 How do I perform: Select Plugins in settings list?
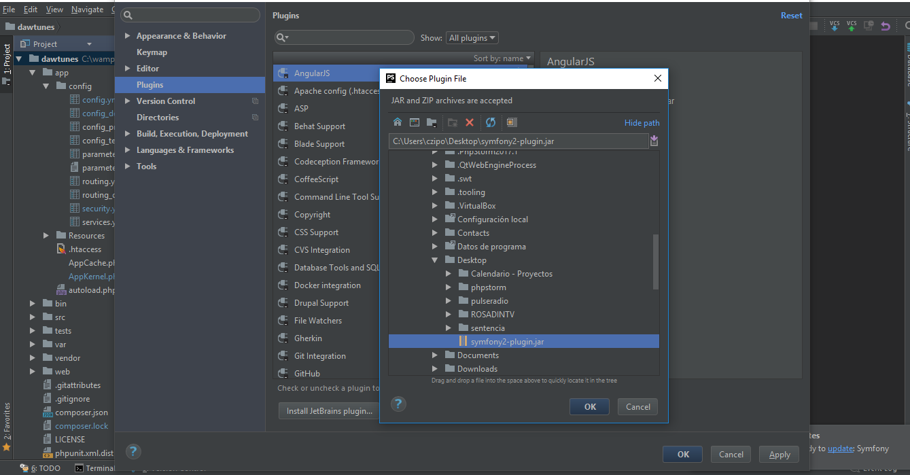pyautogui.click(x=190, y=85)
